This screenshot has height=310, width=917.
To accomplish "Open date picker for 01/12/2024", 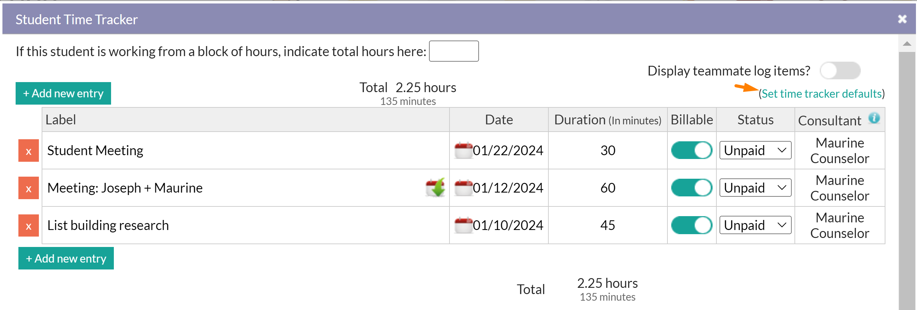I will coord(463,187).
